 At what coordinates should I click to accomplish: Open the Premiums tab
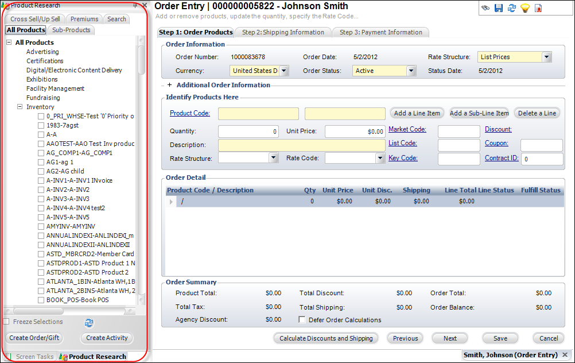click(x=84, y=19)
